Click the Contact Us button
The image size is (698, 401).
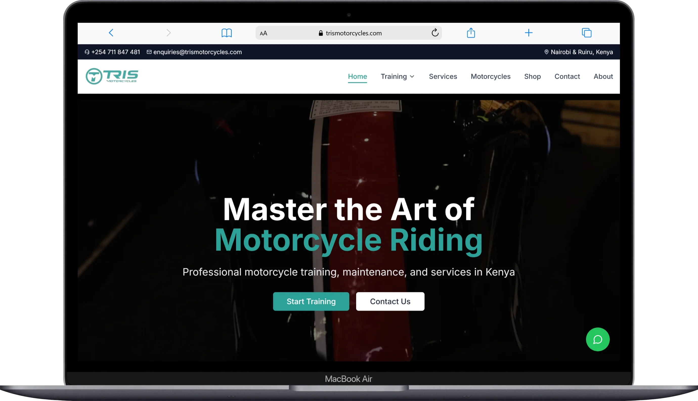coord(390,301)
